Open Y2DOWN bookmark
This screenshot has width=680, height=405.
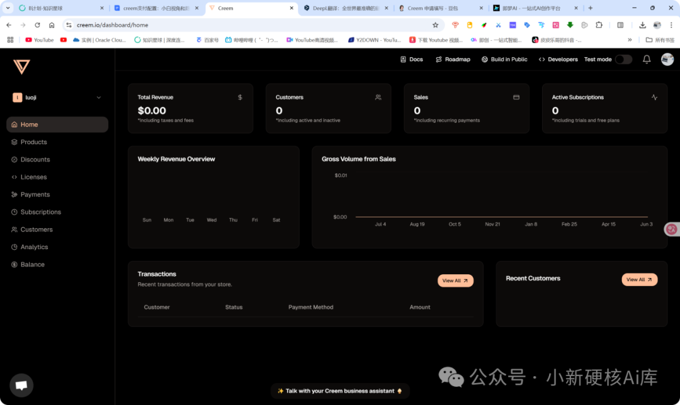pyautogui.click(x=374, y=40)
